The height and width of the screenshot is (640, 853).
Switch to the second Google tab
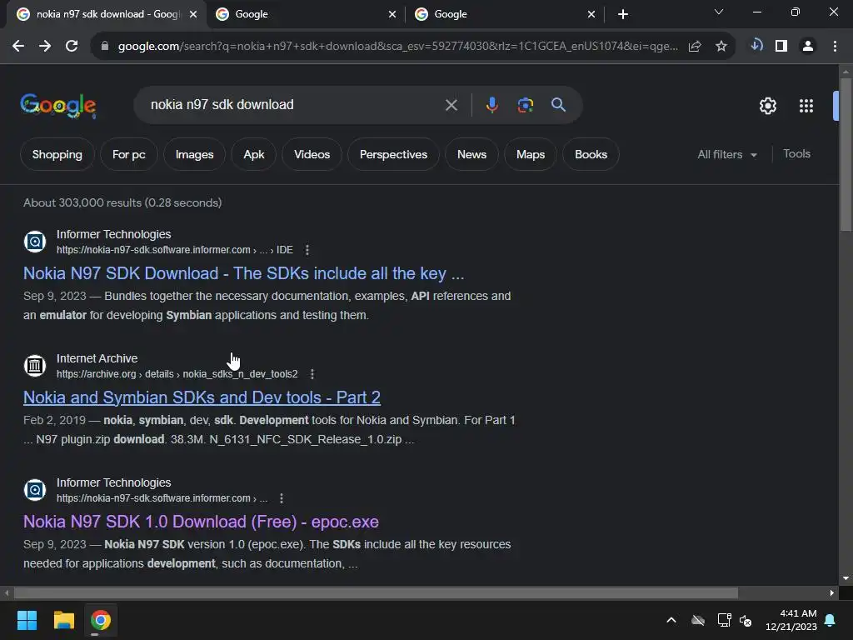click(306, 14)
